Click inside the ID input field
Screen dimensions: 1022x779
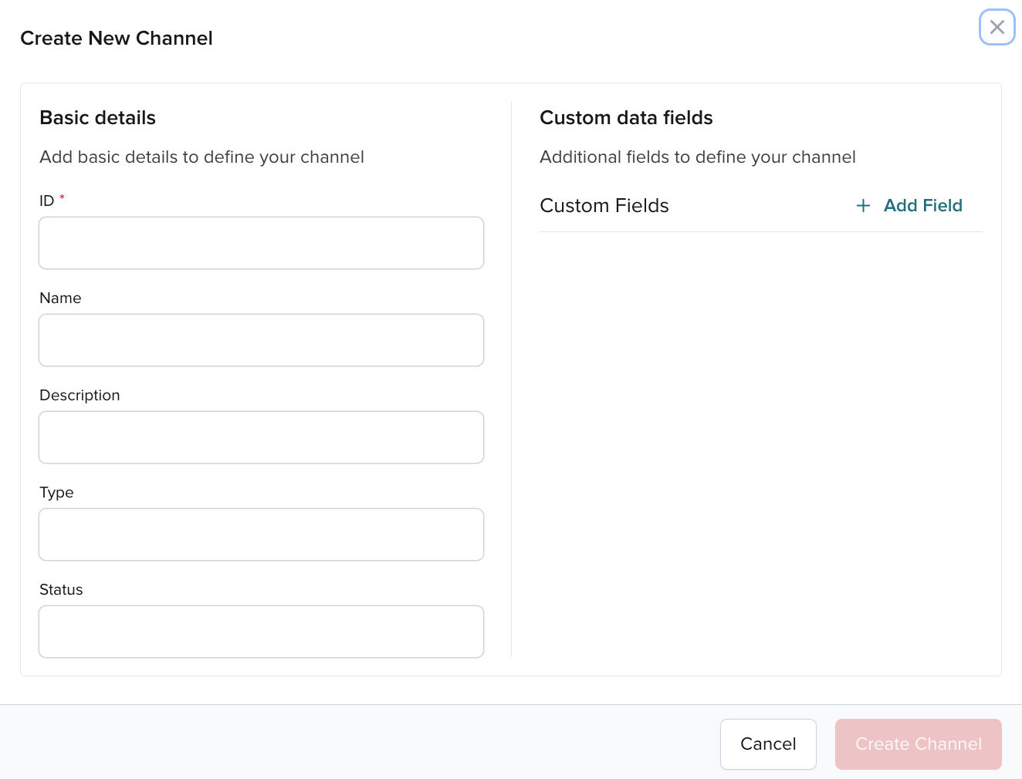click(261, 242)
